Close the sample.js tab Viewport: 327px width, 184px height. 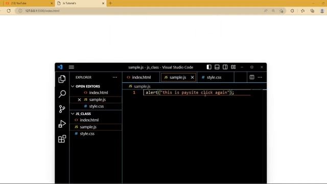(192, 77)
